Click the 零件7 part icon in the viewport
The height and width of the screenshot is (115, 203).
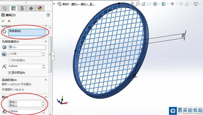[60, 4]
